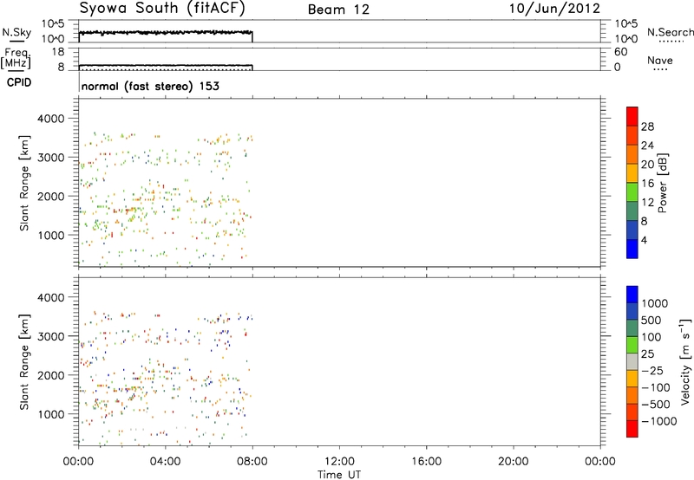Click the "Beam 12" label
694x480 pixels.
click(x=338, y=10)
